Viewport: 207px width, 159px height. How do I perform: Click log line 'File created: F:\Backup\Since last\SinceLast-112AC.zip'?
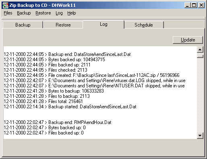91,75
